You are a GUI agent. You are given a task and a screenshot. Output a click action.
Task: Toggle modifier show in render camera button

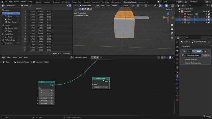pyautogui.click(x=200, y=51)
